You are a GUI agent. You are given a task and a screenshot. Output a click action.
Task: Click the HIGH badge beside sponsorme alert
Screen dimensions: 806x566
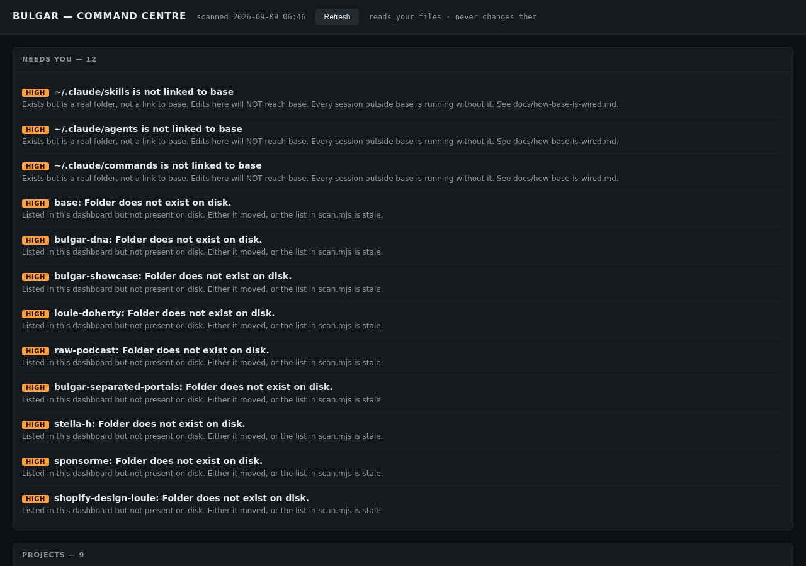(x=35, y=462)
